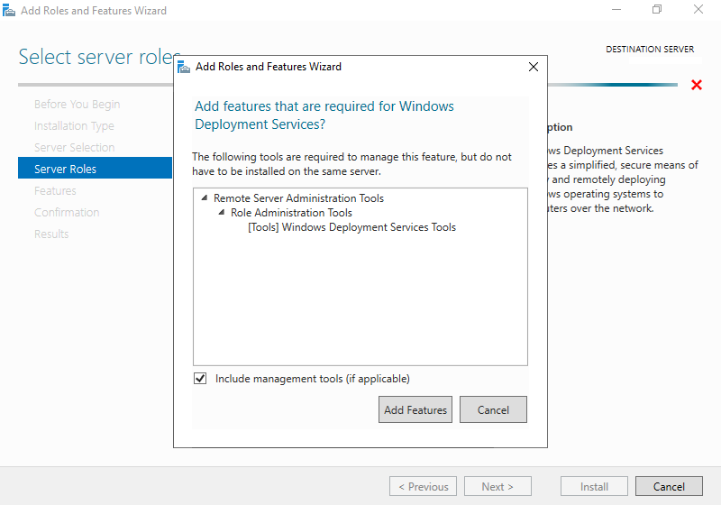Image resolution: width=721 pixels, height=505 pixels.
Task: Restore down the main wizard window
Action: tap(657, 10)
